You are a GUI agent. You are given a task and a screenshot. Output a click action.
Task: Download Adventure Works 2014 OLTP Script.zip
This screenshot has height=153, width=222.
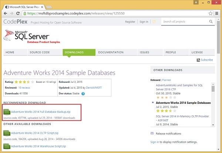[35, 133]
